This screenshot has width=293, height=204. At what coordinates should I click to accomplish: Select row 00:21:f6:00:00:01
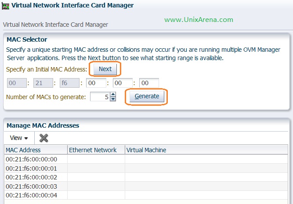(x=146, y=168)
